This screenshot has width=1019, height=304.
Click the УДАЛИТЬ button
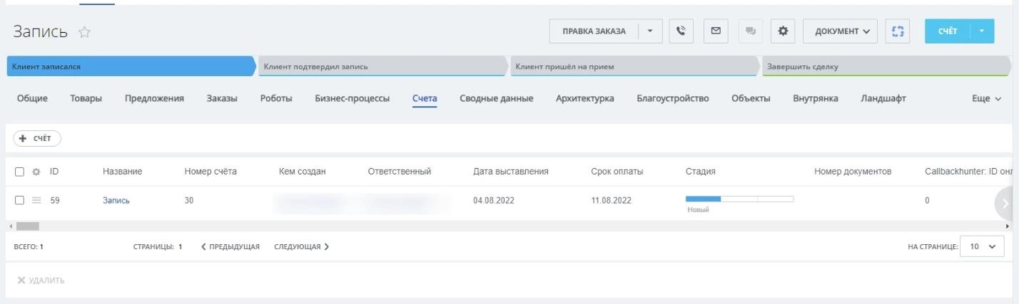pyautogui.click(x=41, y=281)
